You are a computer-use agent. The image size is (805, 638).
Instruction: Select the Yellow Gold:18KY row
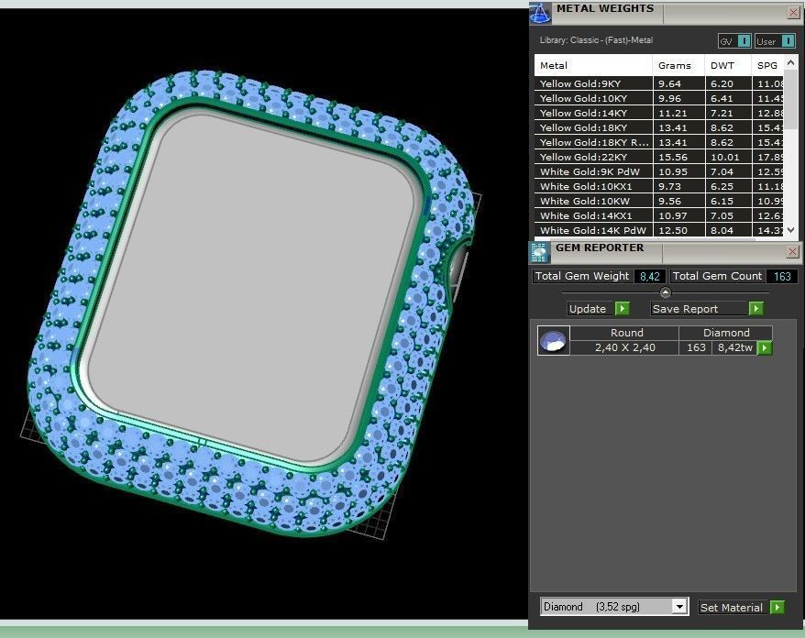click(x=658, y=127)
